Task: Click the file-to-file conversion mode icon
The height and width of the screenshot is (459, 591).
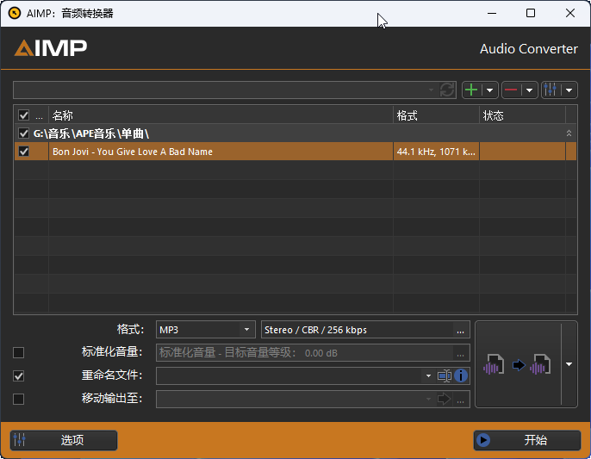Action: click(517, 364)
